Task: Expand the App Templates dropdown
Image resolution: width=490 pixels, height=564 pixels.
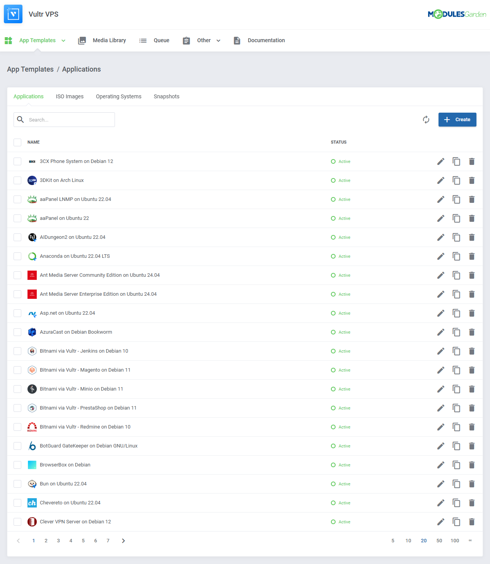Action: tap(63, 40)
